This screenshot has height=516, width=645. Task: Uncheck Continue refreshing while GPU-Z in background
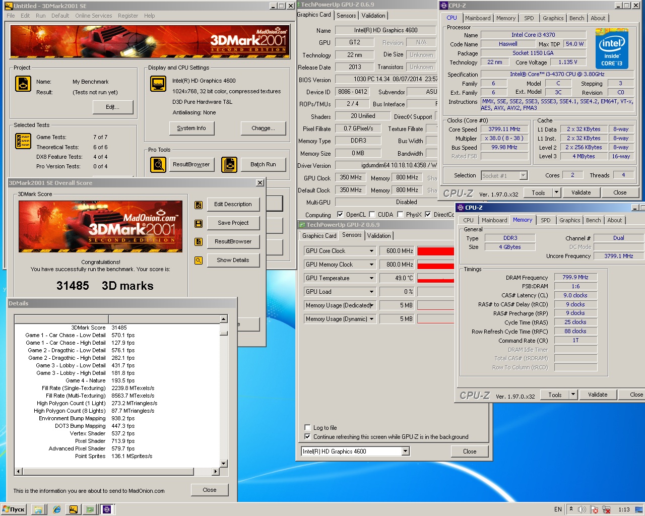point(307,436)
